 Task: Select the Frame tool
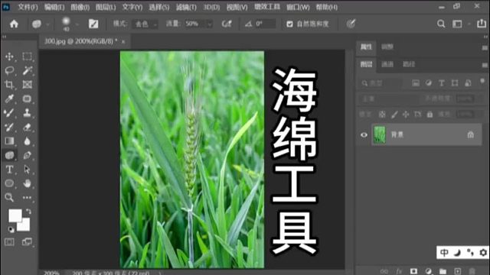coord(28,85)
